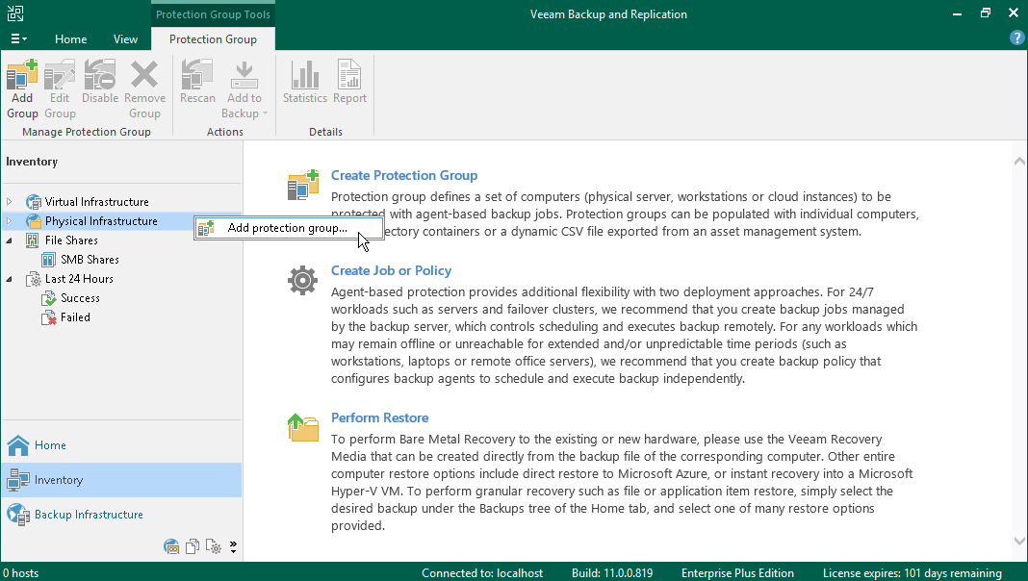Collapse the File Shares tree node

(10, 240)
